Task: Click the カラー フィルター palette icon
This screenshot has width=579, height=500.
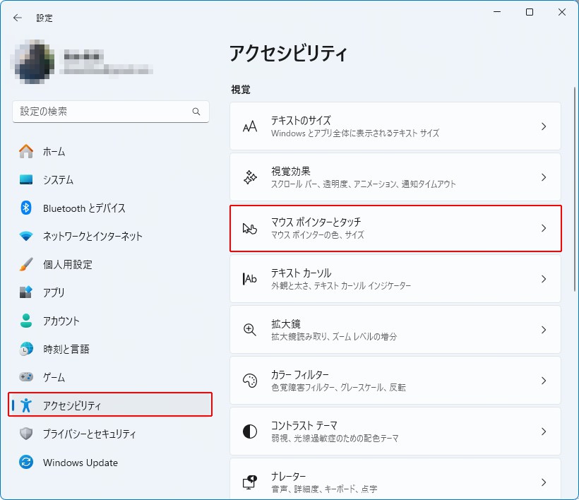Action: pos(250,381)
